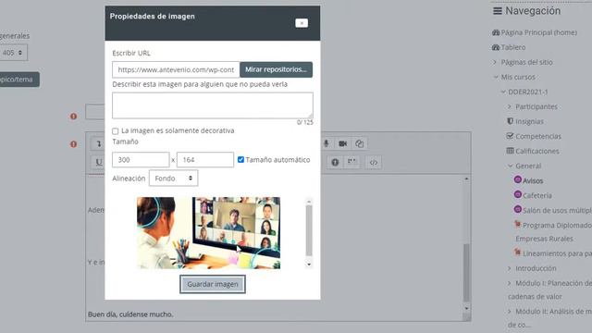Image resolution: width=592 pixels, height=333 pixels.
Task: Open Página Principal (home) link
Action: point(538,32)
